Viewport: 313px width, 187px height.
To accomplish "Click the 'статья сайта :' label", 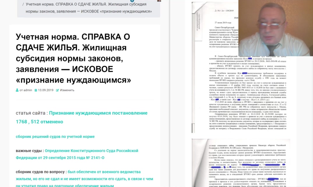I will (x=32, y=113).
